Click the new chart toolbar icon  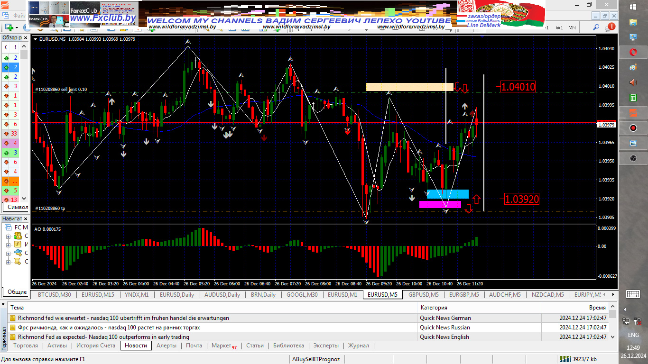[9, 27]
